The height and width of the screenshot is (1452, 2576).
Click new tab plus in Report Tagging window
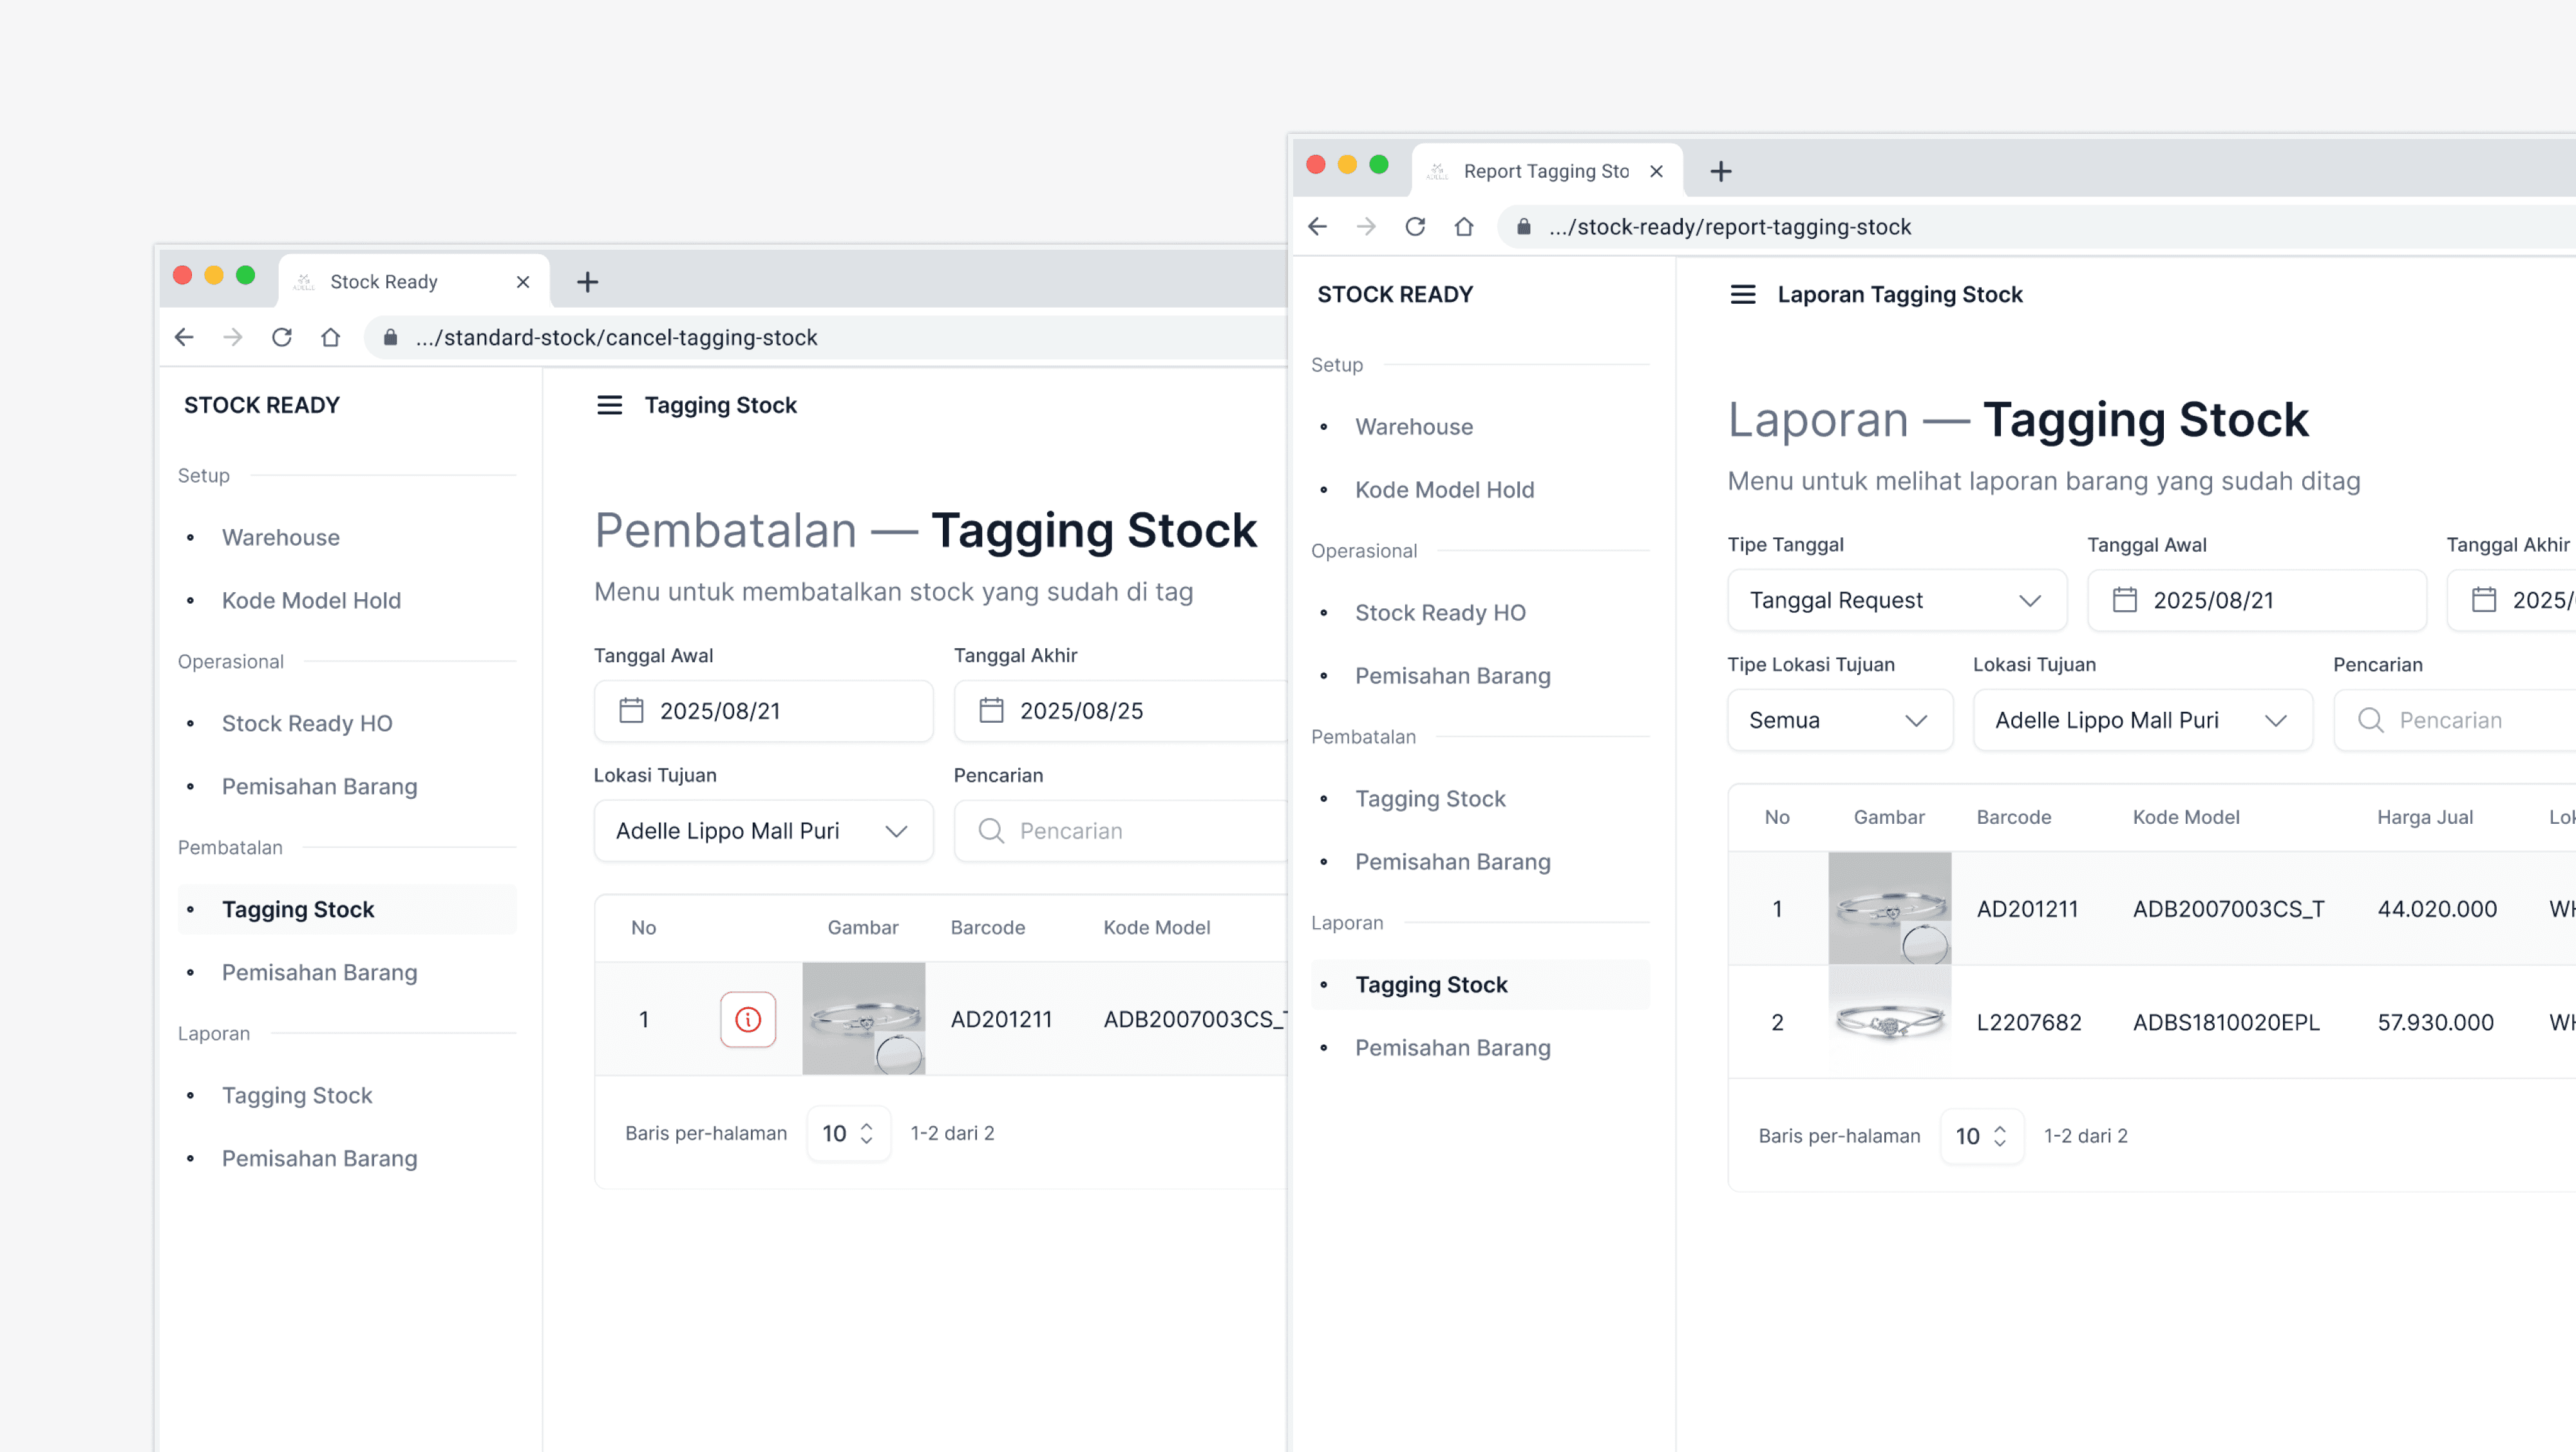click(1720, 172)
